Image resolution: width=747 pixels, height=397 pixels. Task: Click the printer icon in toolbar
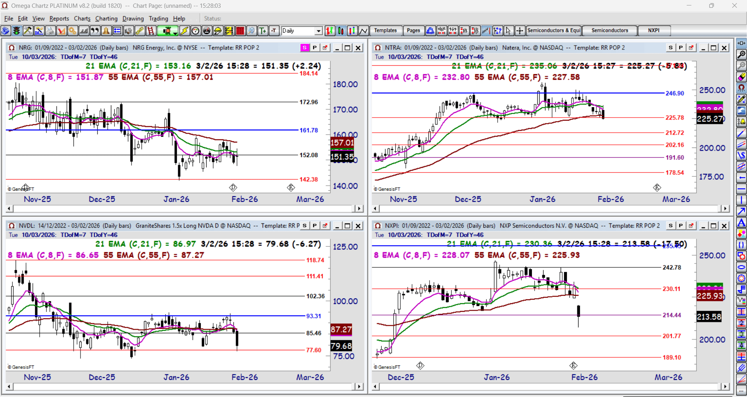50,31
